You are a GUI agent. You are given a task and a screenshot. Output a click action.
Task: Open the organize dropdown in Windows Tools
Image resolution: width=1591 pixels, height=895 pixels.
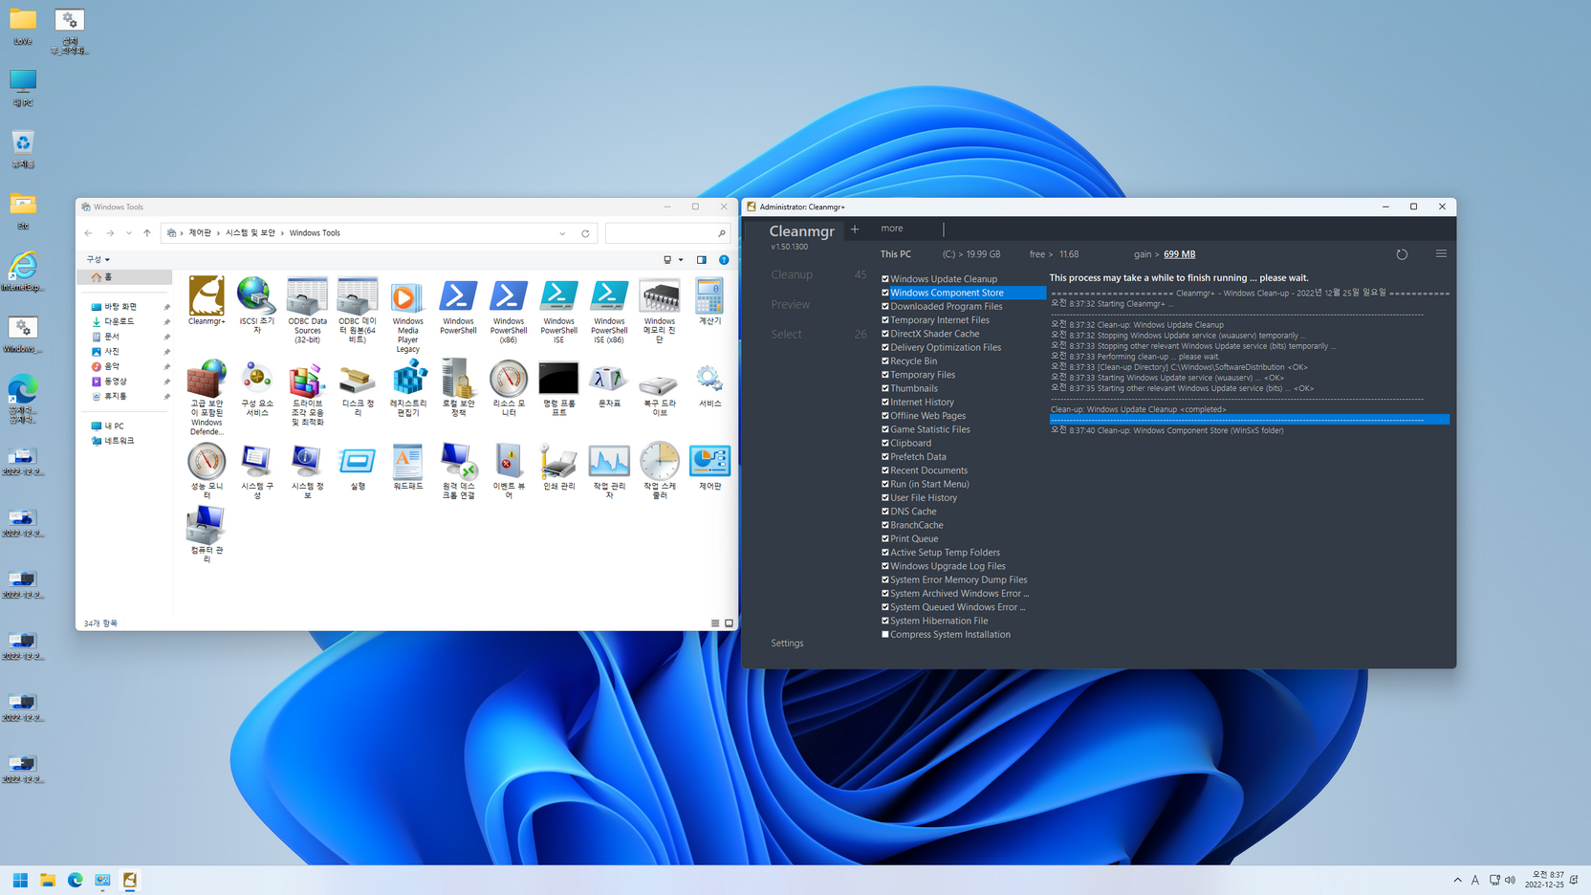[98, 259]
